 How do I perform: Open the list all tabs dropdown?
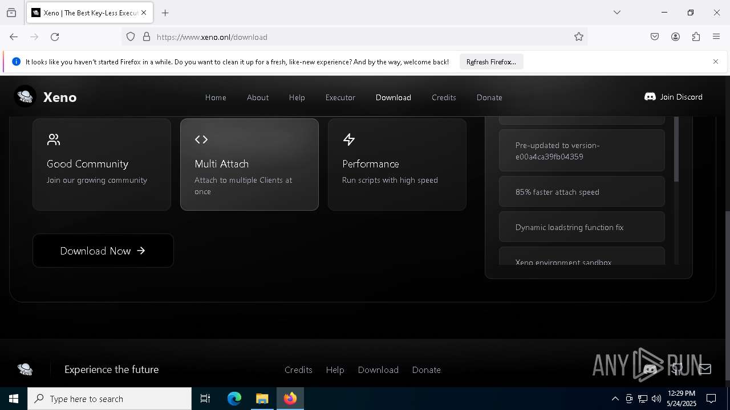(617, 13)
